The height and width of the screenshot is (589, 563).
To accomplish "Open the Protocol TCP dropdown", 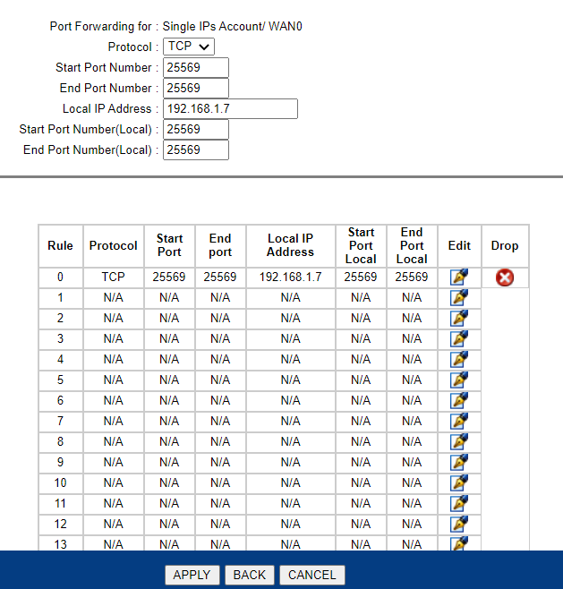I will click(189, 47).
